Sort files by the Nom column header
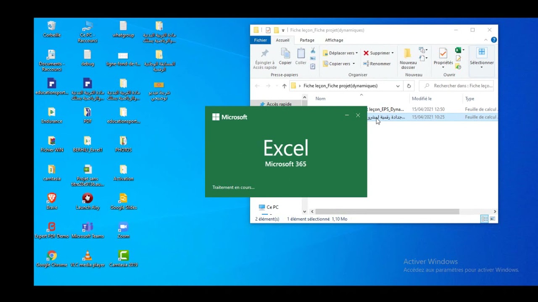 coord(320,99)
